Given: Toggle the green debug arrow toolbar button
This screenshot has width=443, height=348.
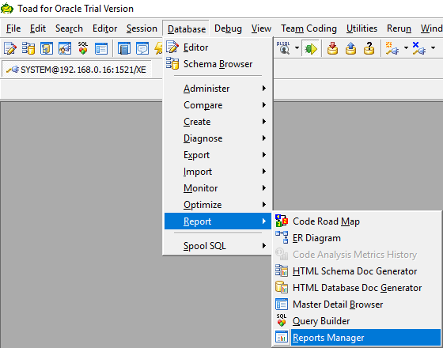Looking at the screenshot, I should [310, 48].
